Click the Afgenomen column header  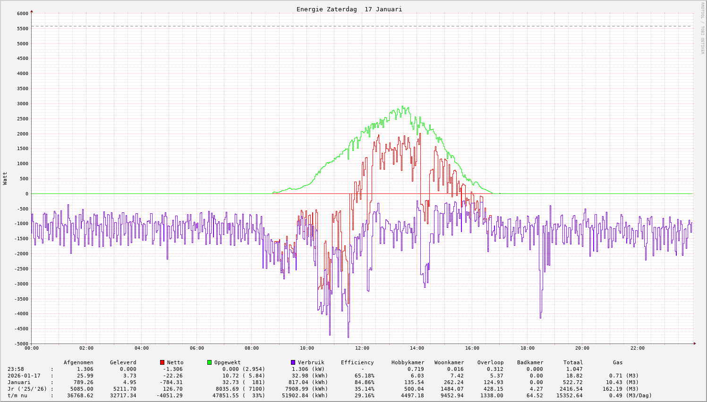78,362
